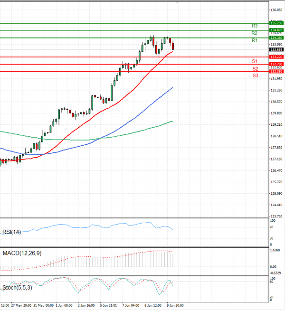Click the 123.730 axis price
Screen dimensions: 285x310
click(x=276, y=216)
